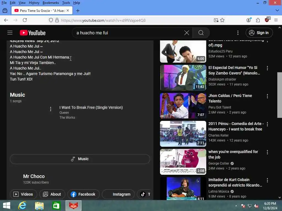
Task: Run search with the magnifier button
Action: coord(201,33)
